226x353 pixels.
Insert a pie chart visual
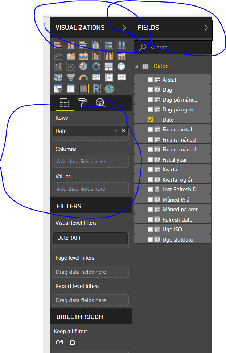click(83, 66)
